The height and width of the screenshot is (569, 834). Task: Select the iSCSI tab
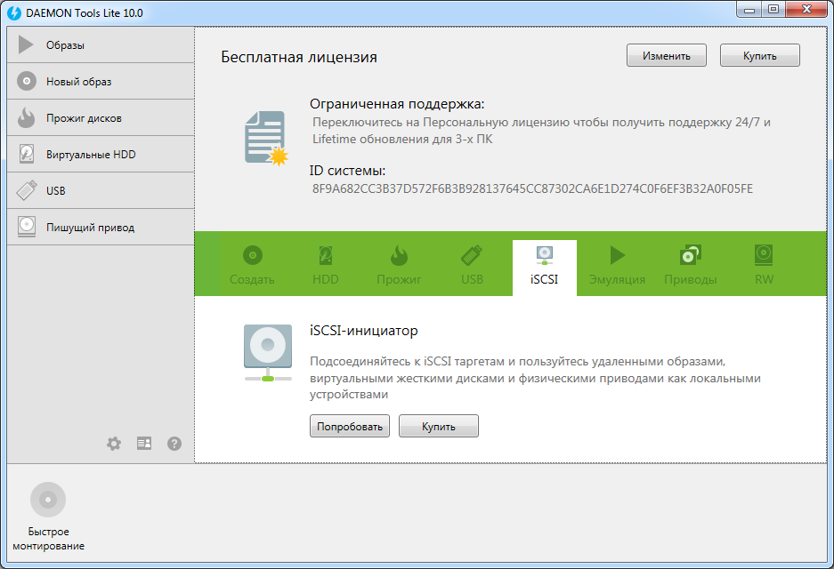pyautogui.click(x=545, y=268)
